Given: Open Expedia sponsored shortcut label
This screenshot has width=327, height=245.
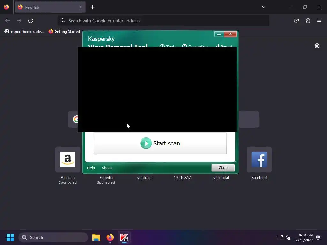Looking at the screenshot, I should point(106,178).
